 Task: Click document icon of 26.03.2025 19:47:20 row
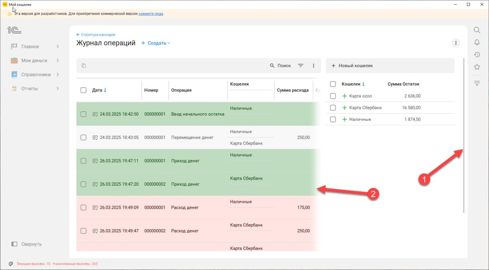(x=95, y=184)
